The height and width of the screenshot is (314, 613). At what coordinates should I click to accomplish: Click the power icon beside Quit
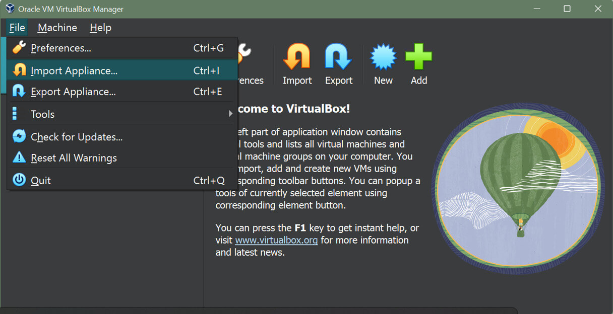19,180
